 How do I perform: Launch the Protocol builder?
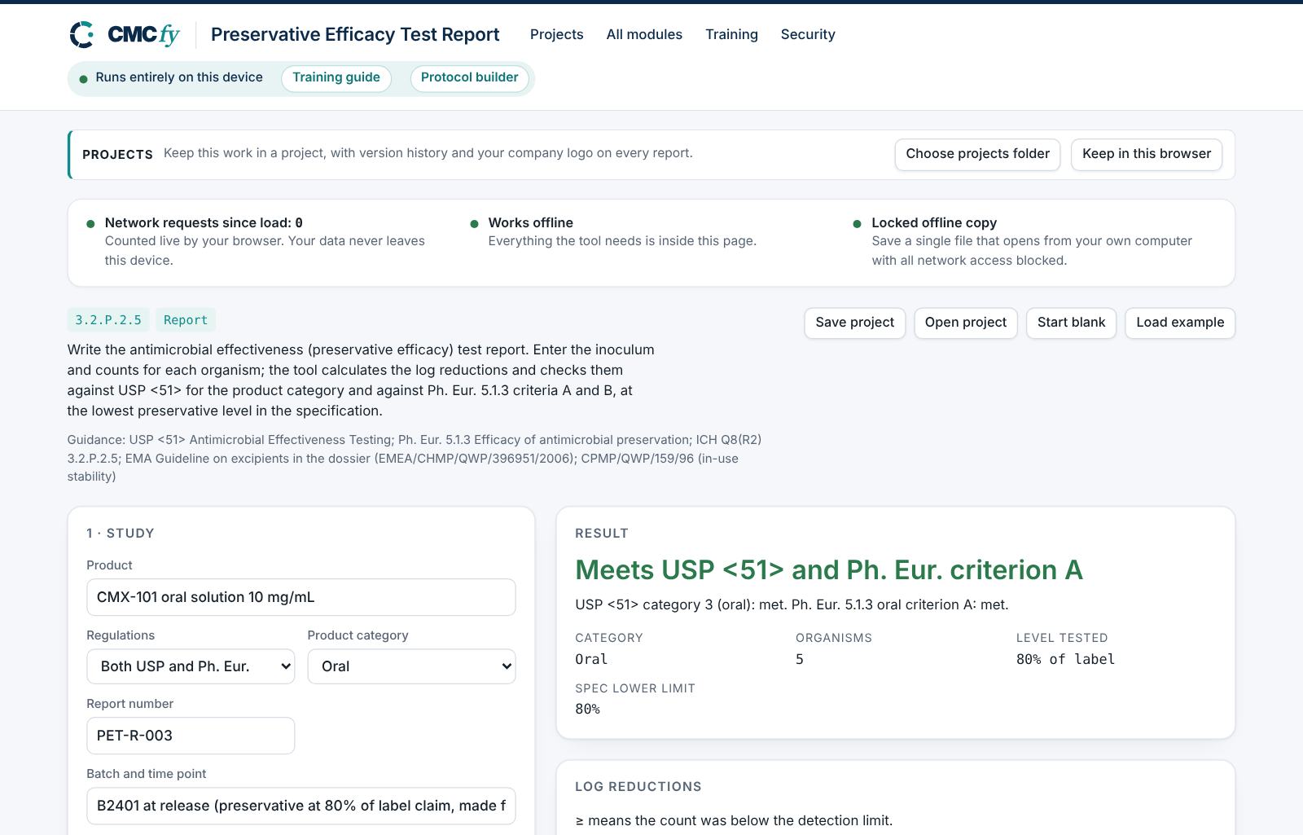click(x=469, y=78)
